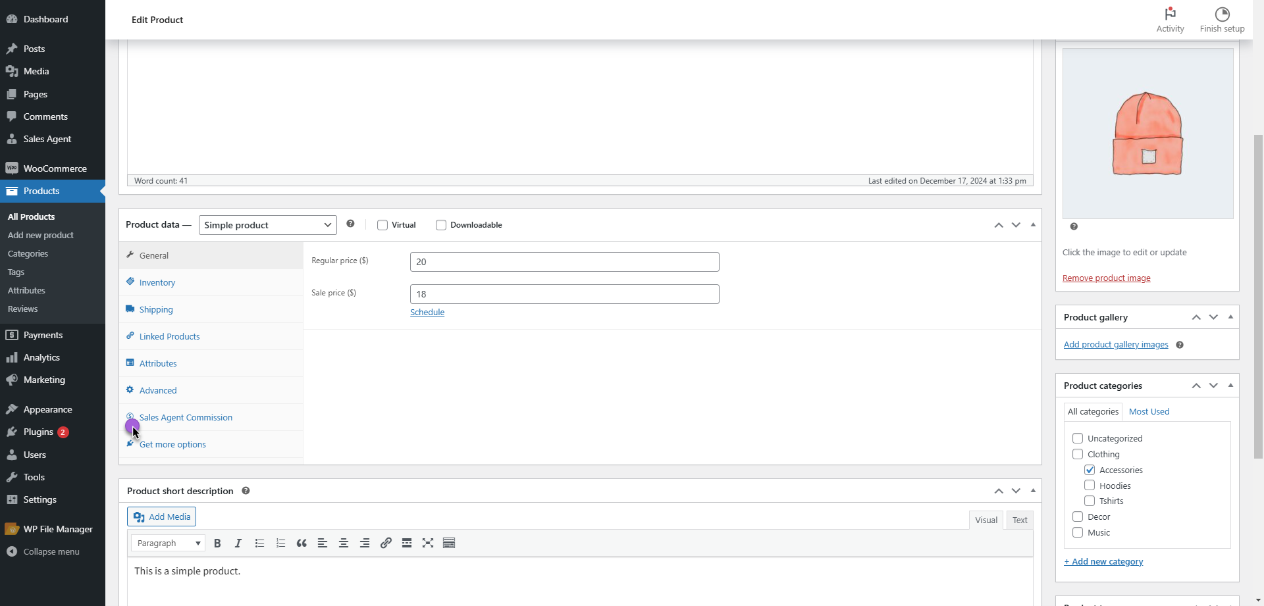Viewport: 1264px width, 606px height.
Task: Align text right in editor
Action: tap(365, 543)
